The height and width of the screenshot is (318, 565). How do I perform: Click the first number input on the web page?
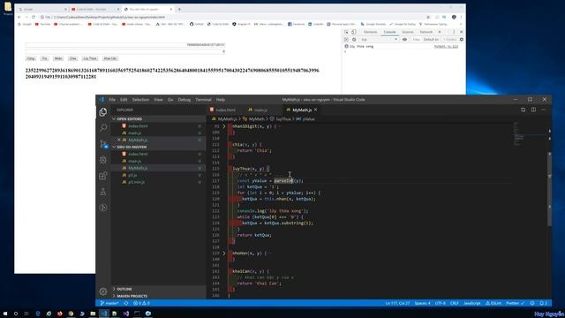(x=125, y=45)
